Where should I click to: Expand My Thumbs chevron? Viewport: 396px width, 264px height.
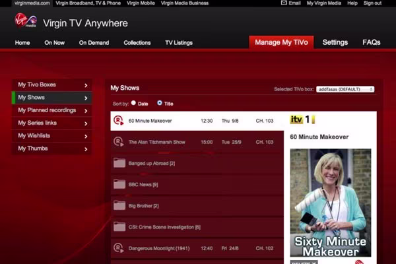click(86, 149)
